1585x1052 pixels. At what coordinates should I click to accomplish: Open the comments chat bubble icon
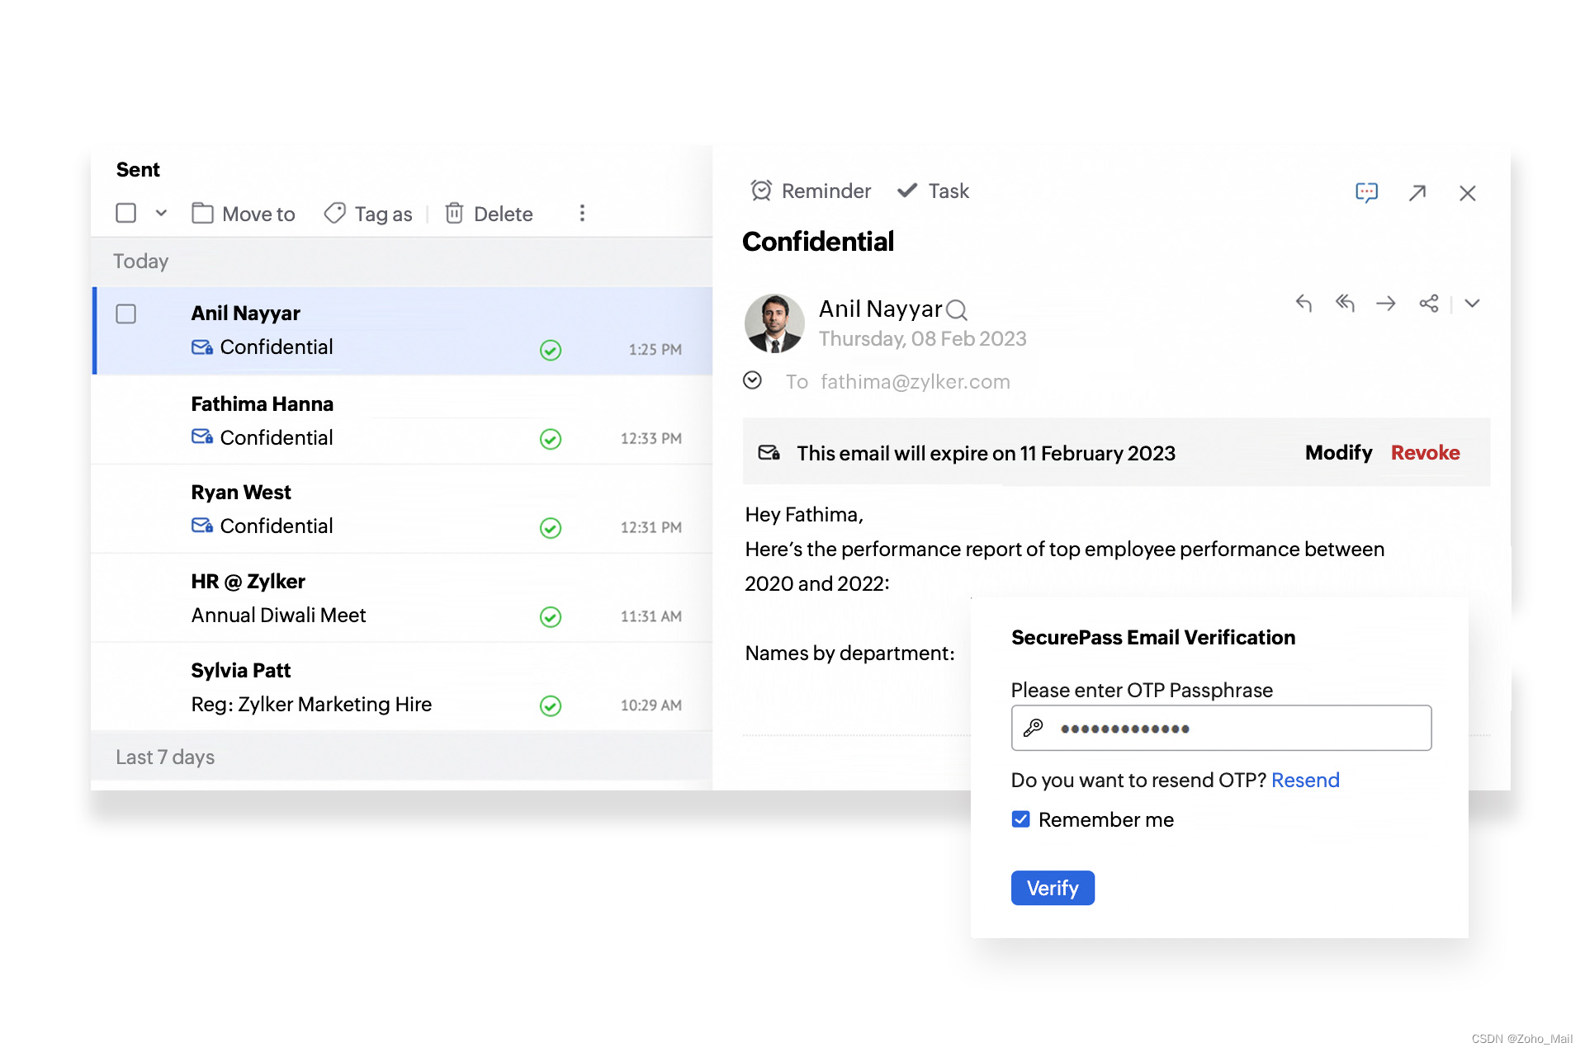[x=1367, y=192]
